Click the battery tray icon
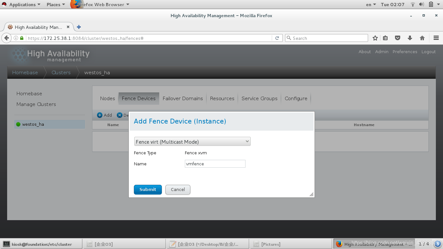The height and width of the screenshot is (249, 443). click(x=431, y=5)
